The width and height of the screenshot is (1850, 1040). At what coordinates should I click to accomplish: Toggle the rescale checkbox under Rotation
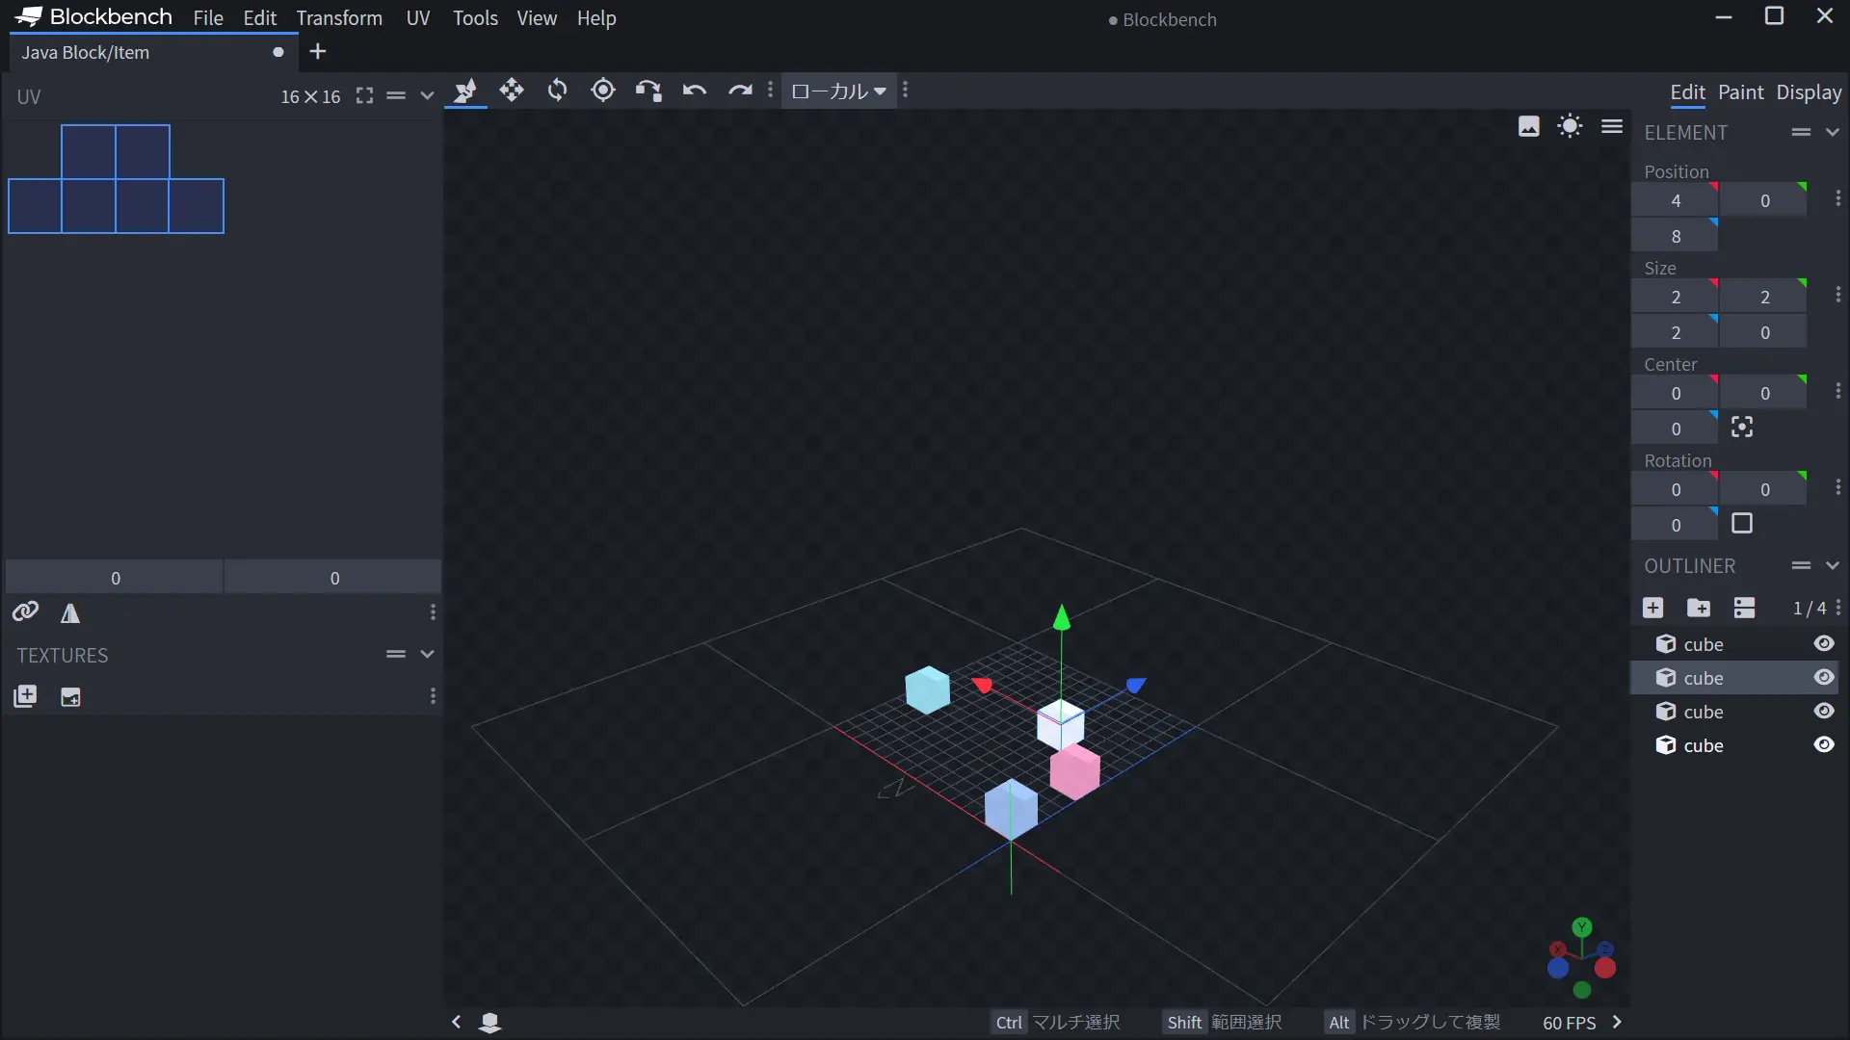(1742, 524)
